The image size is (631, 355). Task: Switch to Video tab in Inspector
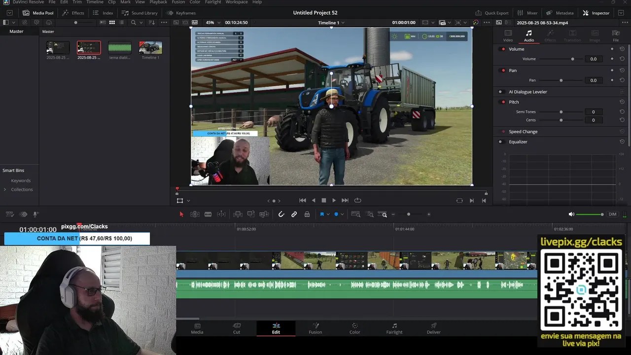click(x=508, y=35)
